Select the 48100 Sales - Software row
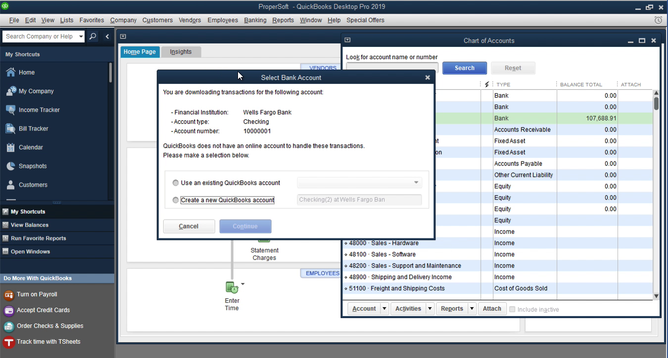Viewport: 668px width, 358px height. point(497,254)
